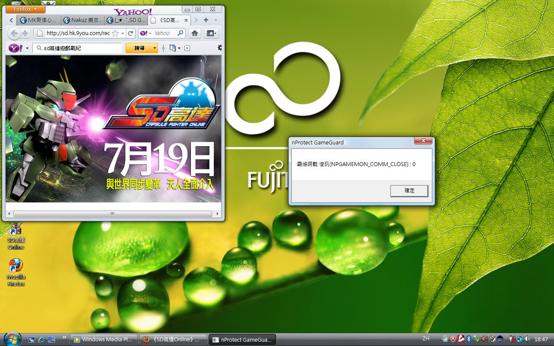Viewport: 554px width, 346px height.
Task: Click the 確定 button in nProtect GameGuard dialog
Action: (409, 191)
